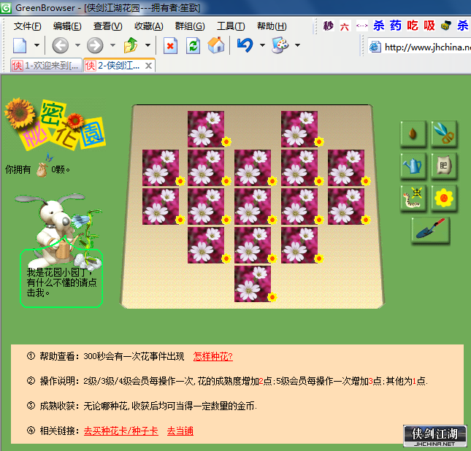This screenshot has width=471, height=451.
Task: Click the blue 药 shortcut
Action: point(395,26)
